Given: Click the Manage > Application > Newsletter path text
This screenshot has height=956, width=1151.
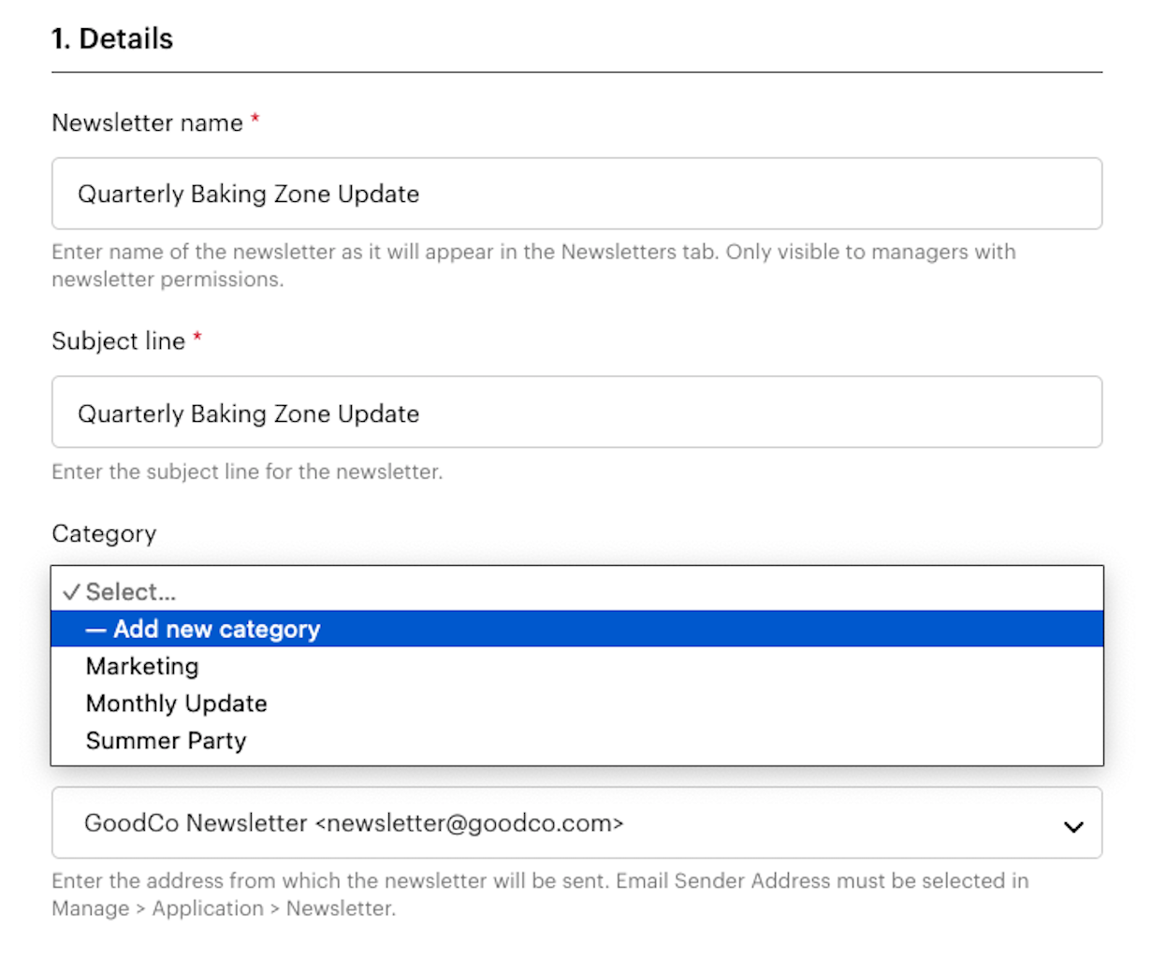Looking at the screenshot, I should click(x=224, y=908).
